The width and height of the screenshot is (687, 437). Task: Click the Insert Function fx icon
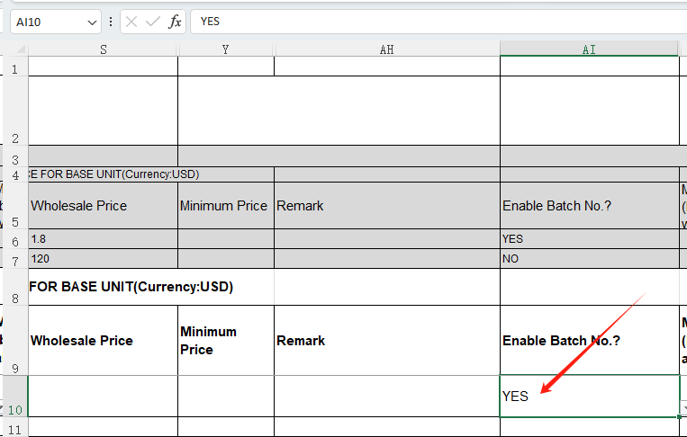click(175, 22)
